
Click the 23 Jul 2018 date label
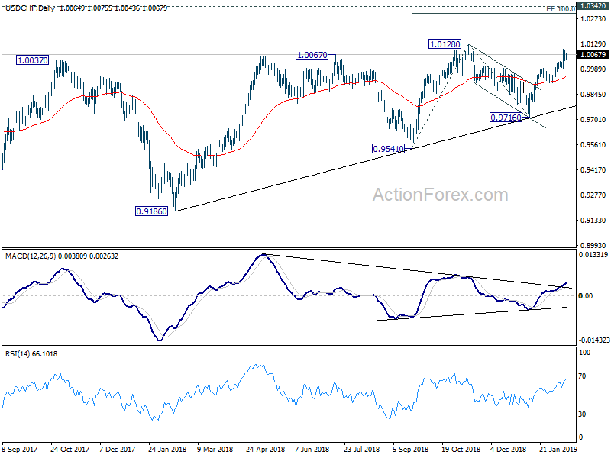[361, 449]
